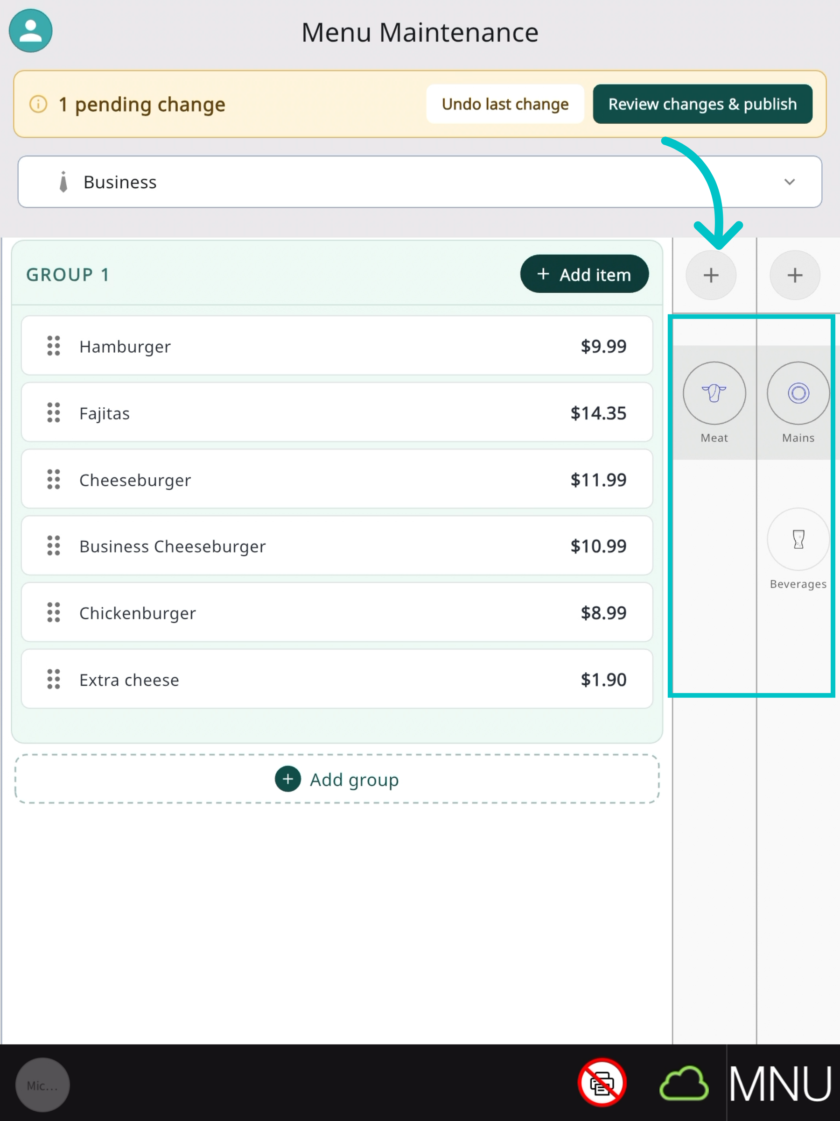
Task: Grab the Cheeseburger row drag handle
Action: 54,479
